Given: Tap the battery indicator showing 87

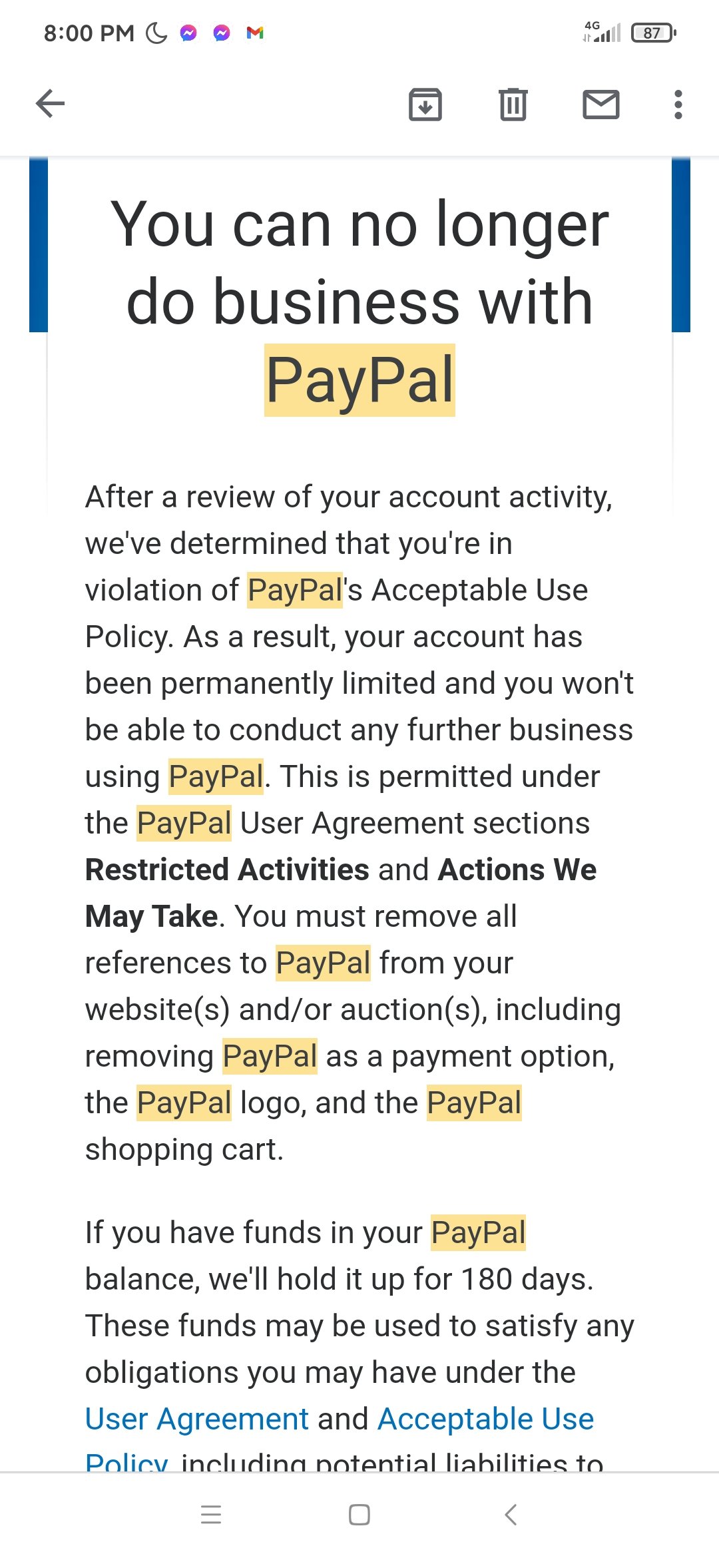Looking at the screenshot, I should [653, 33].
